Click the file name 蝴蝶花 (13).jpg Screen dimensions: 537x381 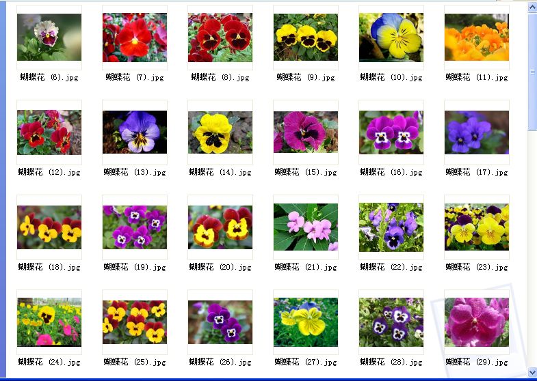coord(135,173)
